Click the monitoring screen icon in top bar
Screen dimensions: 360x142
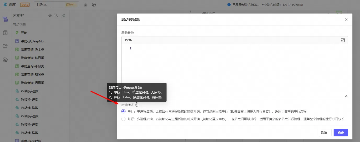pos(85,5)
